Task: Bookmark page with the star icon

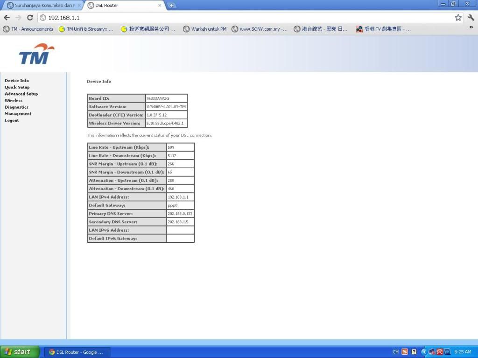Action: [458, 18]
